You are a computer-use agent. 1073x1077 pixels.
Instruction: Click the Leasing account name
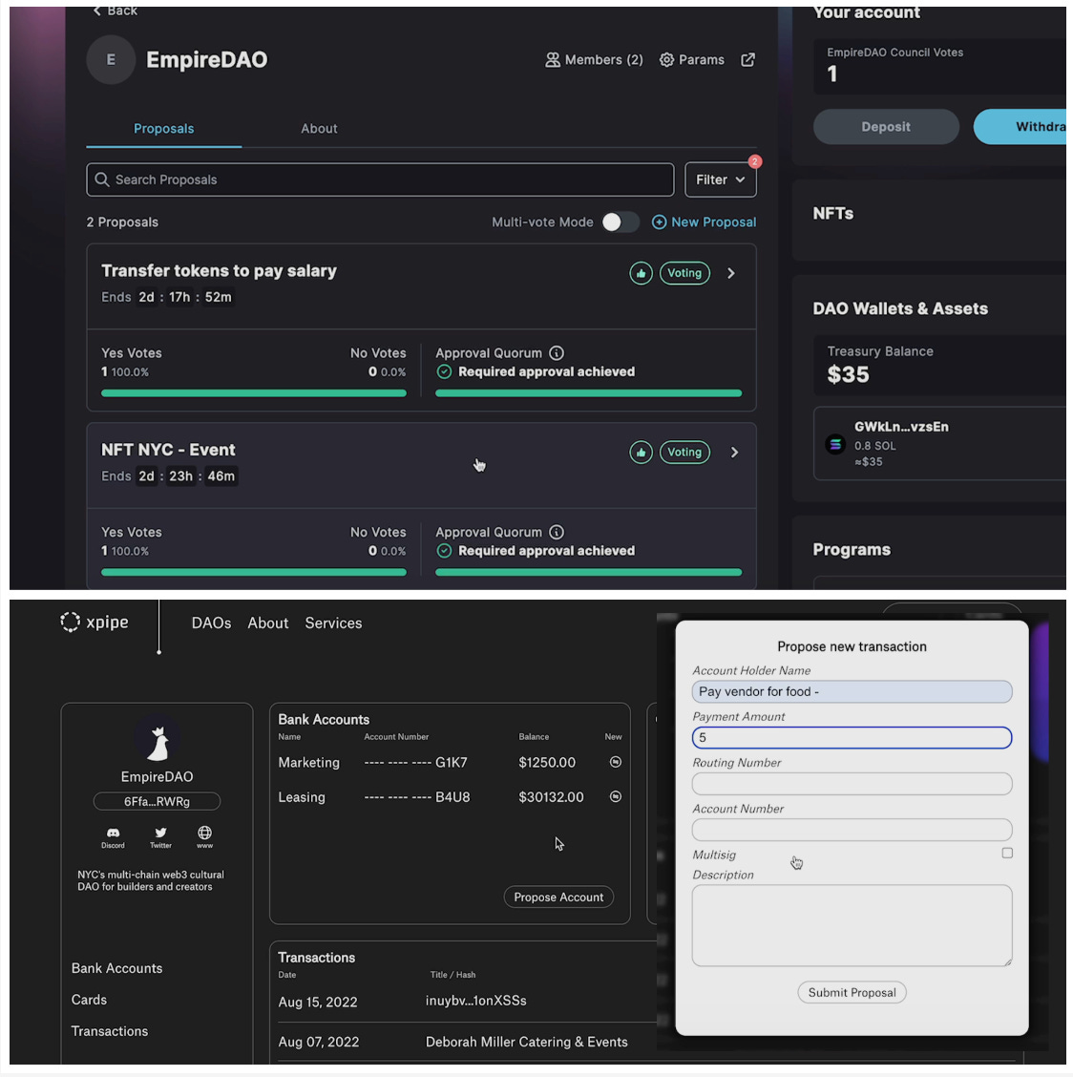[302, 796]
